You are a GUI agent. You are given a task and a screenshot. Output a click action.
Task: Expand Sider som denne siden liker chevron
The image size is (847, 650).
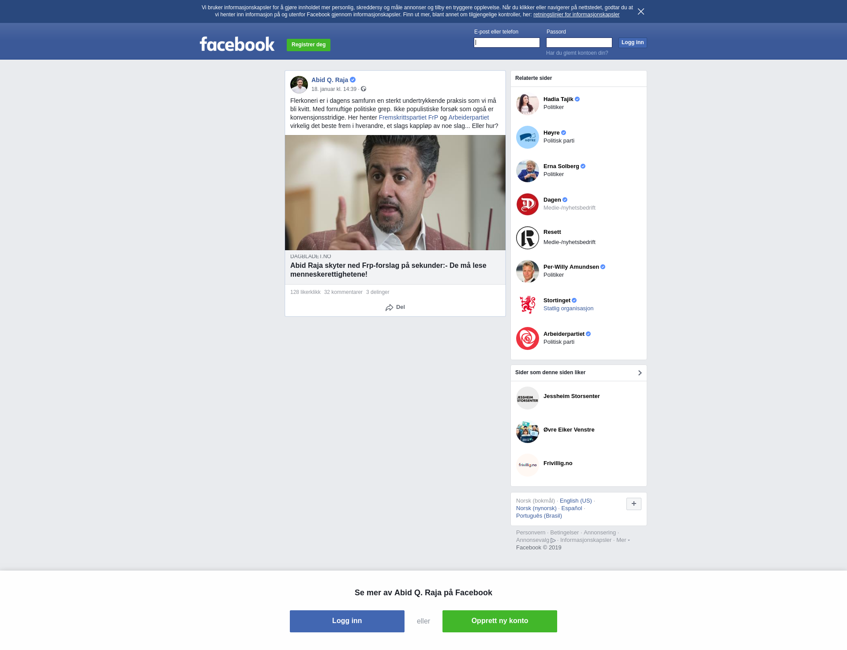pos(640,373)
